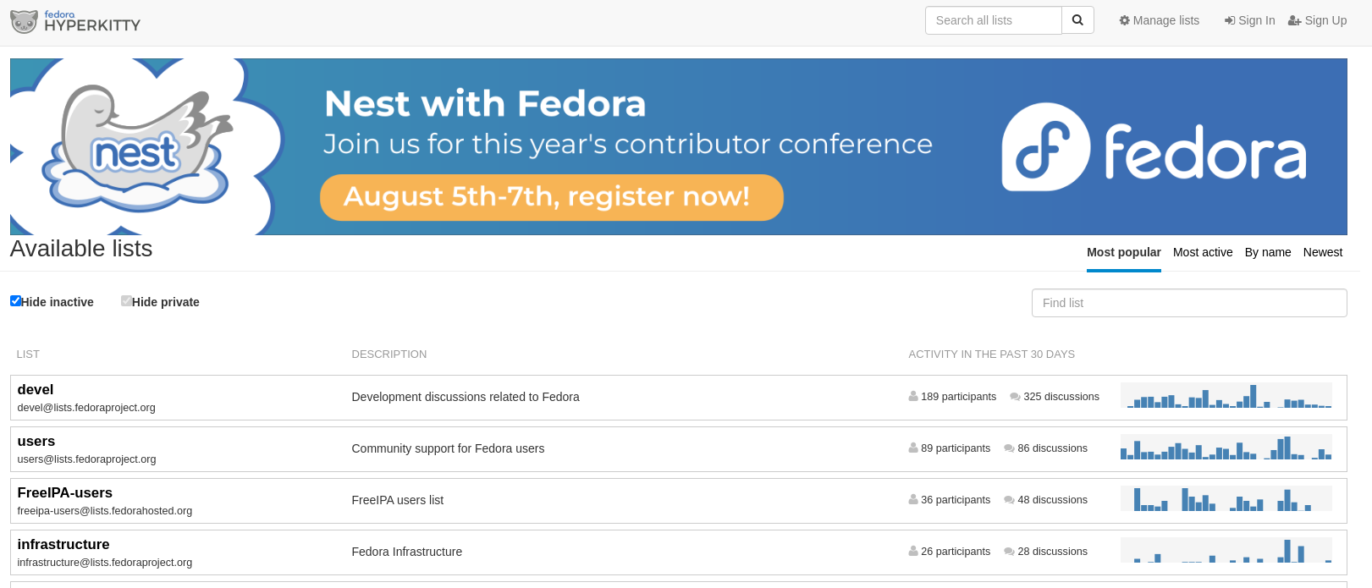Open the devel mailing list
Image resolution: width=1372 pixels, height=588 pixels.
[x=36, y=389]
